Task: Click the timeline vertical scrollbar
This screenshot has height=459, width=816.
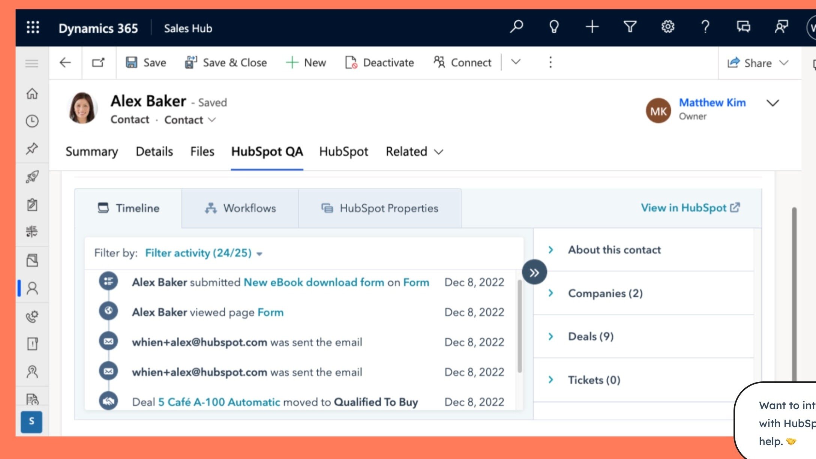Action: (x=520, y=326)
